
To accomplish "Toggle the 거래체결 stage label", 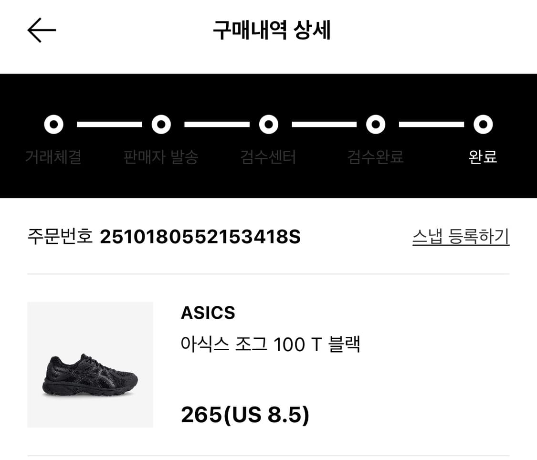I will tap(53, 157).
